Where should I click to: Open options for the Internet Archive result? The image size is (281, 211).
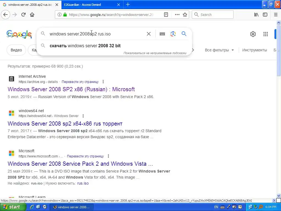[x=103, y=82]
